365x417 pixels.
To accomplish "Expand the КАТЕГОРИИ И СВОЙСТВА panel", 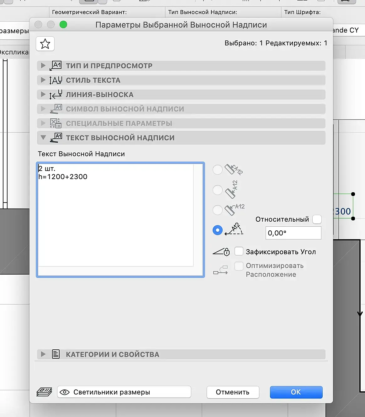I will coord(43,354).
